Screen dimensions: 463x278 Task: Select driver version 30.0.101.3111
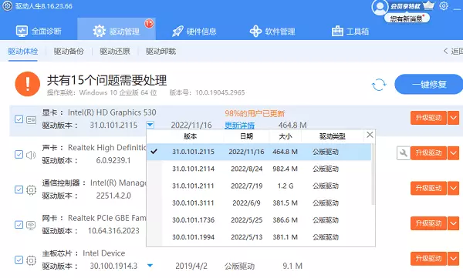click(259, 203)
